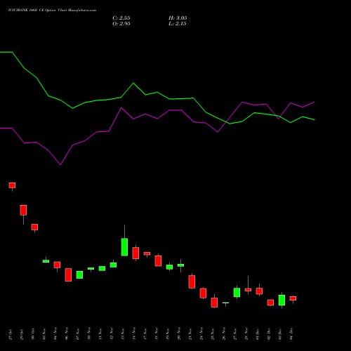Click the 06 Nov date label
Image resolution: width=351 pixels, height=351 pixels.
67,333
